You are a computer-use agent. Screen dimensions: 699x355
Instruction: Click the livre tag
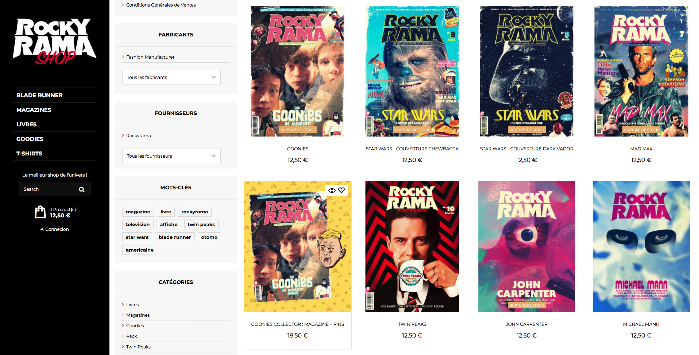pos(166,212)
